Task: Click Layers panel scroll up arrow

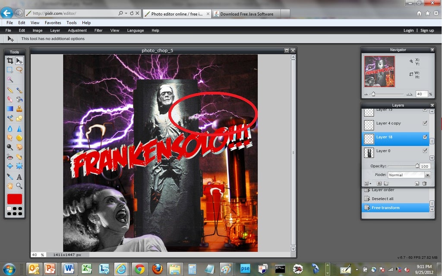Action: click(432, 111)
